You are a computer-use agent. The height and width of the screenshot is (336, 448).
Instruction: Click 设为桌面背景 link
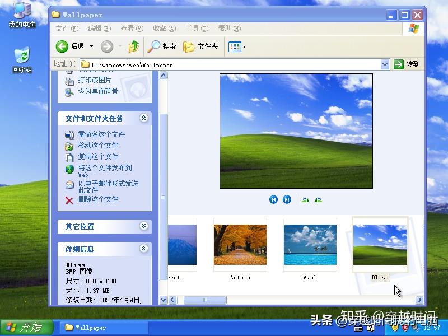(98, 91)
